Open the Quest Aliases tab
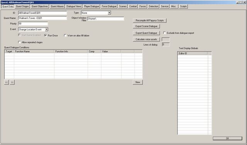 point(57,7)
